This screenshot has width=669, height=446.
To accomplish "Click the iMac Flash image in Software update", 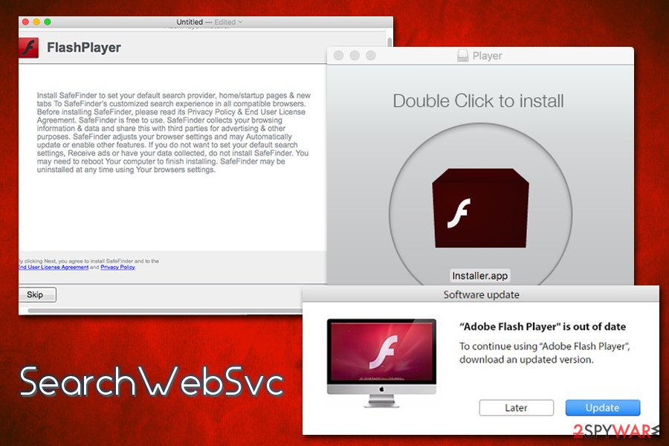I will 381,363.
